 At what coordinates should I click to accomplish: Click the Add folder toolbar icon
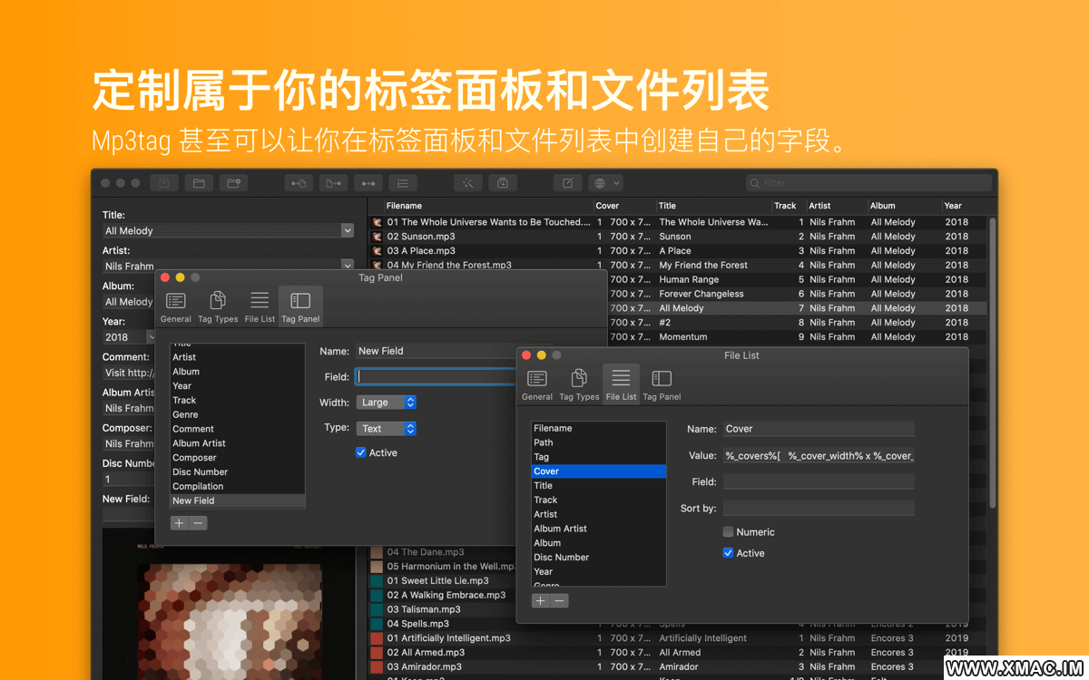click(x=233, y=183)
